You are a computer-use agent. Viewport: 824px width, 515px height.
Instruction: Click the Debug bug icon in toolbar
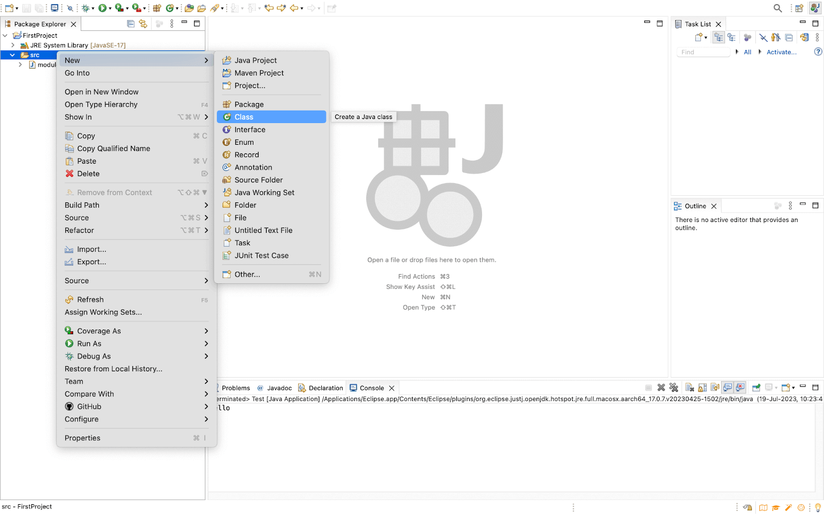pyautogui.click(x=85, y=8)
